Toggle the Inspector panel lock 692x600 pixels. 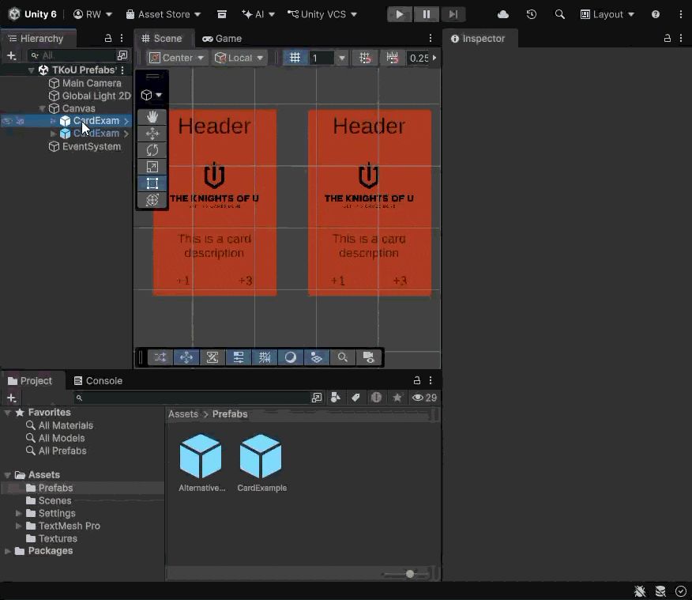[668, 39]
